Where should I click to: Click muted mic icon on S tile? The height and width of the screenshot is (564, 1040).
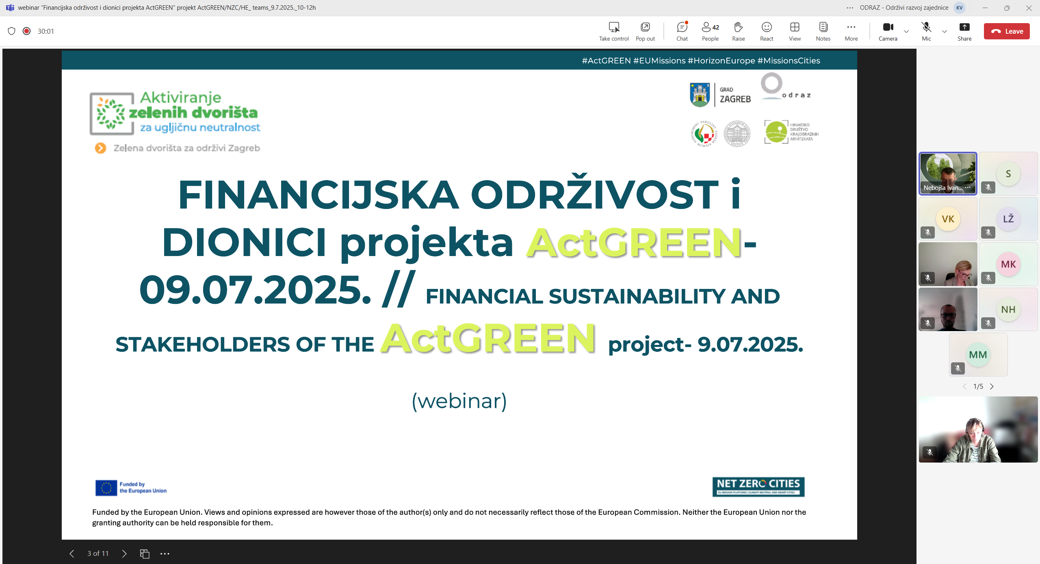pos(988,187)
